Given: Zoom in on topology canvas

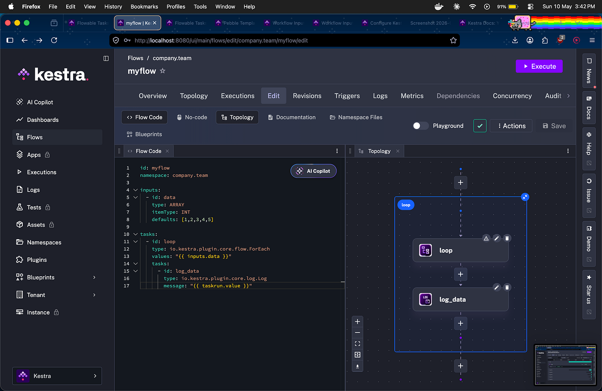Looking at the screenshot, I should (357, 321).
